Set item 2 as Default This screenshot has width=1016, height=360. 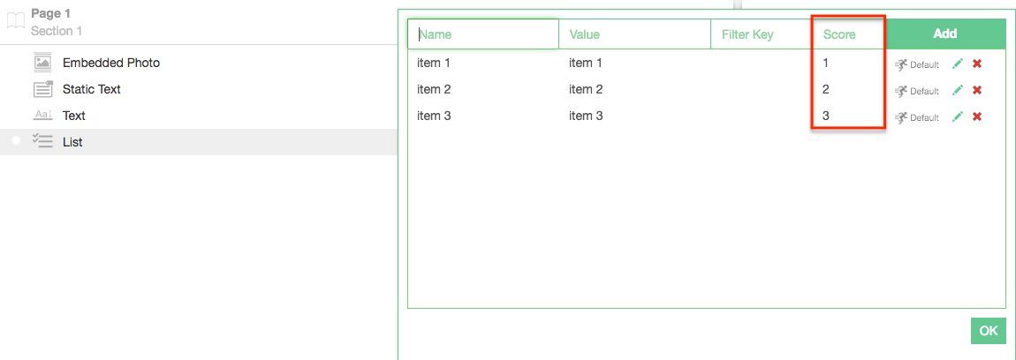coord(917,91)
